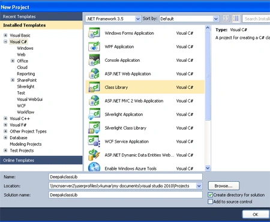Select the Workflow category

click(x=26, y=112)
